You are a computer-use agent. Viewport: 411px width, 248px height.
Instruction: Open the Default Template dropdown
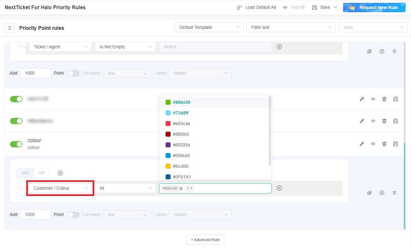tap(208, 27)
